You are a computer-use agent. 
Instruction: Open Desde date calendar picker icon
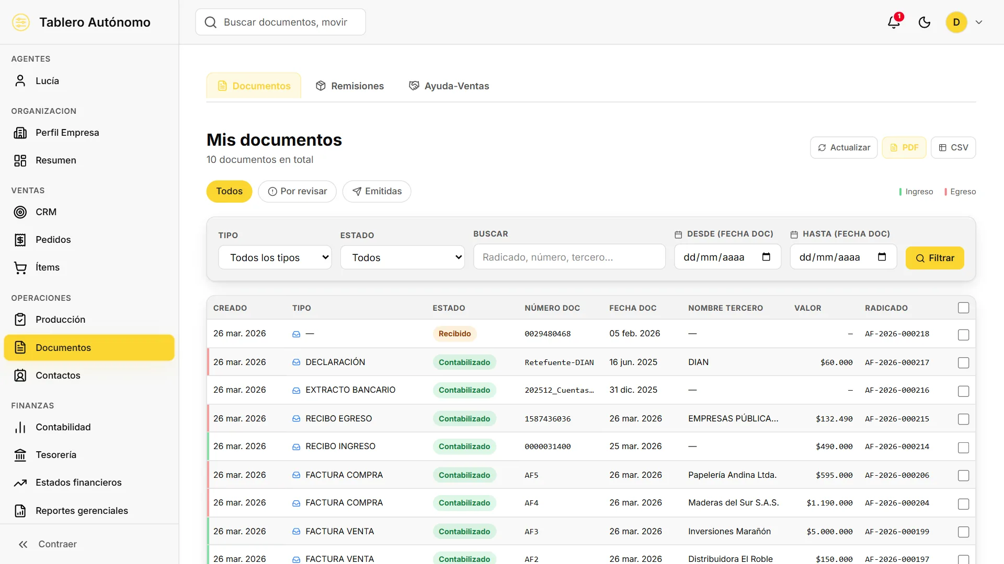(766, 256)
